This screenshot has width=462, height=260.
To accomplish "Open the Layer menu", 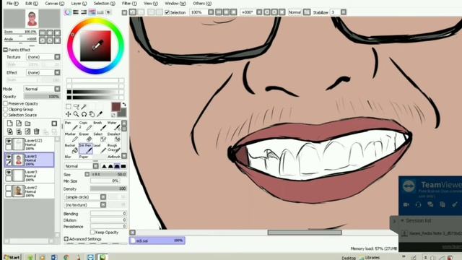I will click(x=79, y=3).
